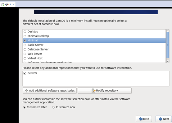Click the scroll up arrow of software list
Screen dimensions: 172x123
coord(168,31)
